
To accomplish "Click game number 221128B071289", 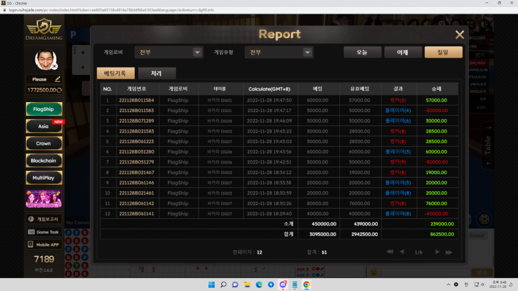I will (x=136, y=121).
